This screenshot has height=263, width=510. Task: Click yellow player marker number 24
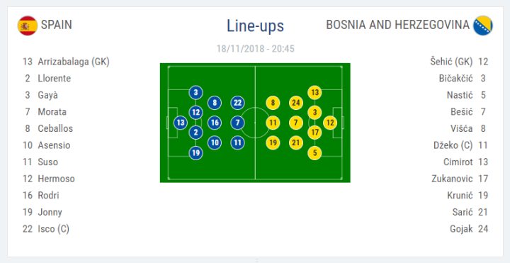tap(296, 103)
